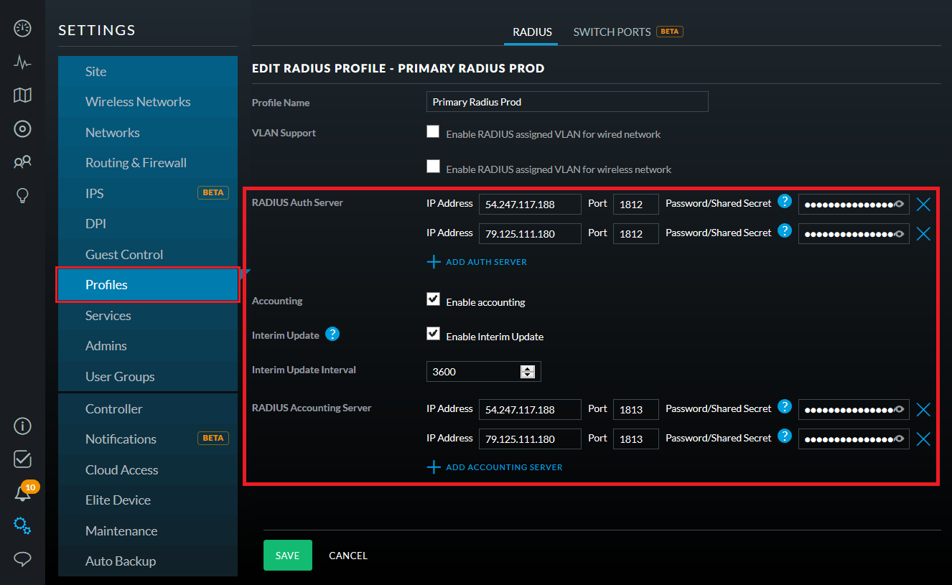This screenshot has height=585, width=952.
Task: Open Guest Control settings
Action: click(148, 254)
